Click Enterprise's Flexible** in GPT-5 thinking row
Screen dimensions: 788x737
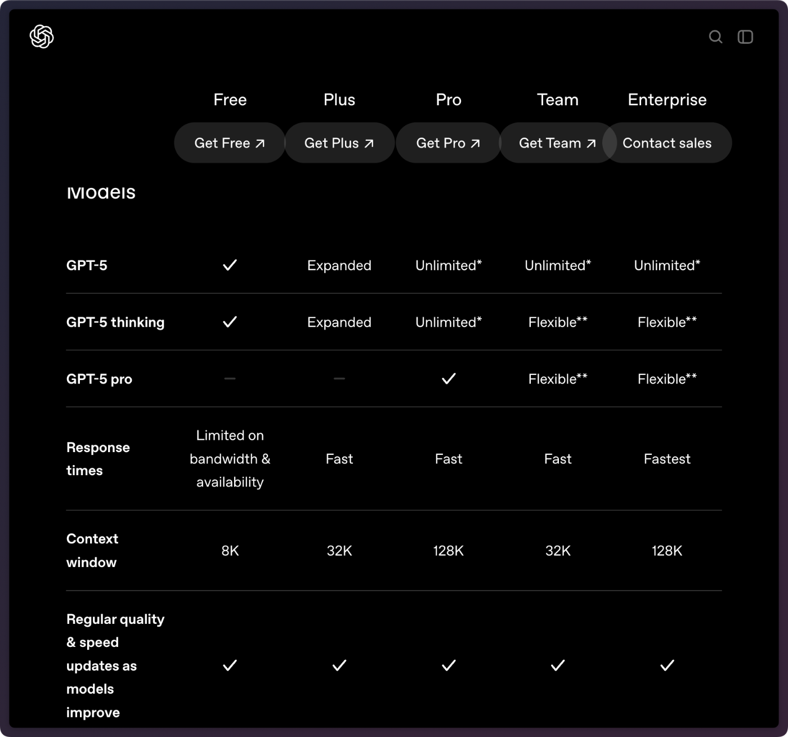tap(667, 322)
